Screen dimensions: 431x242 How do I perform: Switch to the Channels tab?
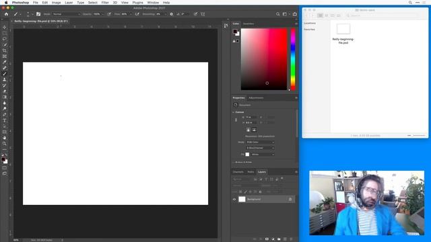click(238, 172)
